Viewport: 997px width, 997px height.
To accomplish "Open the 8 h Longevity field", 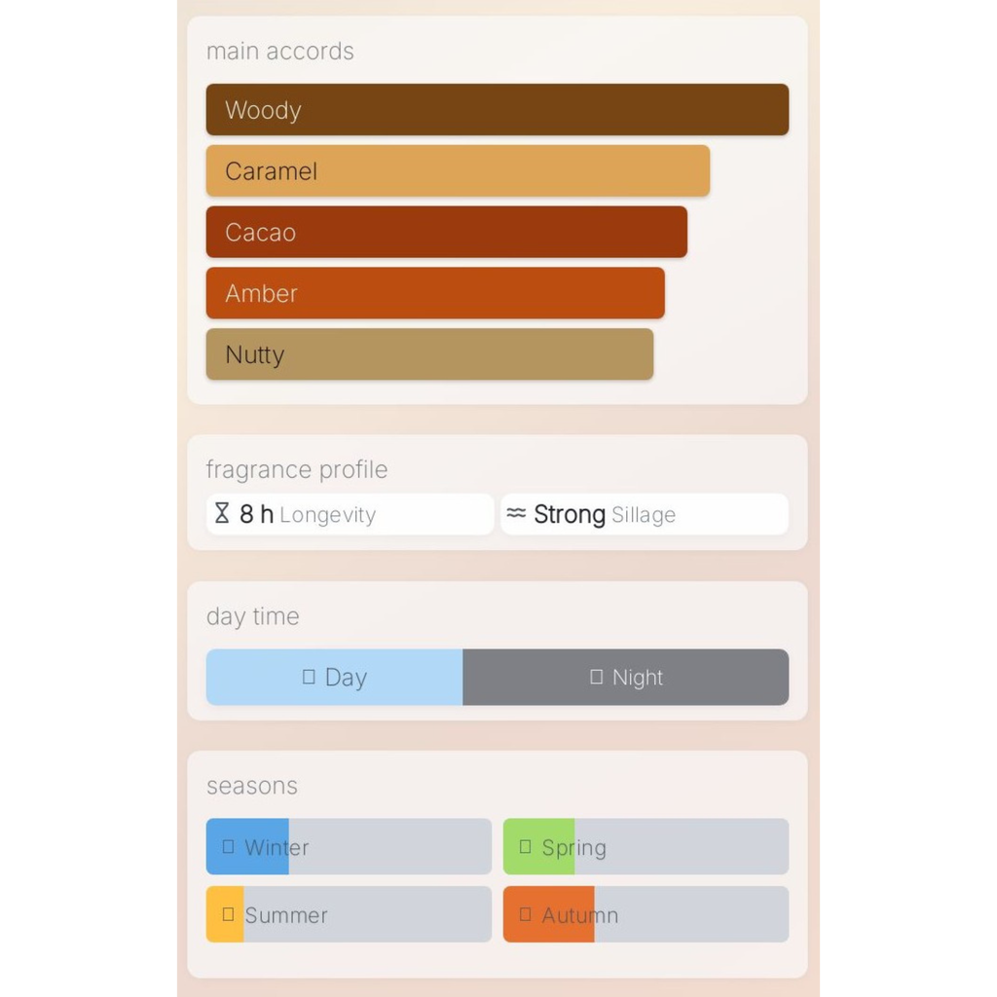I will 350,514.
